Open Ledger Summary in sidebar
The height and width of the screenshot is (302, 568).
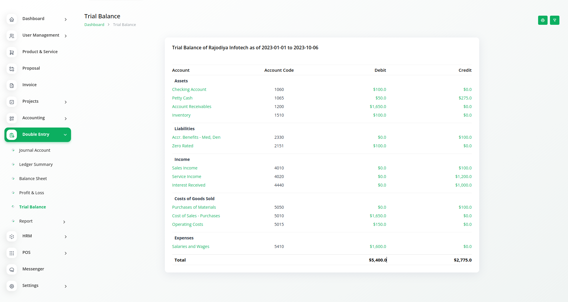pyautogui.click(x=36, y=164)
